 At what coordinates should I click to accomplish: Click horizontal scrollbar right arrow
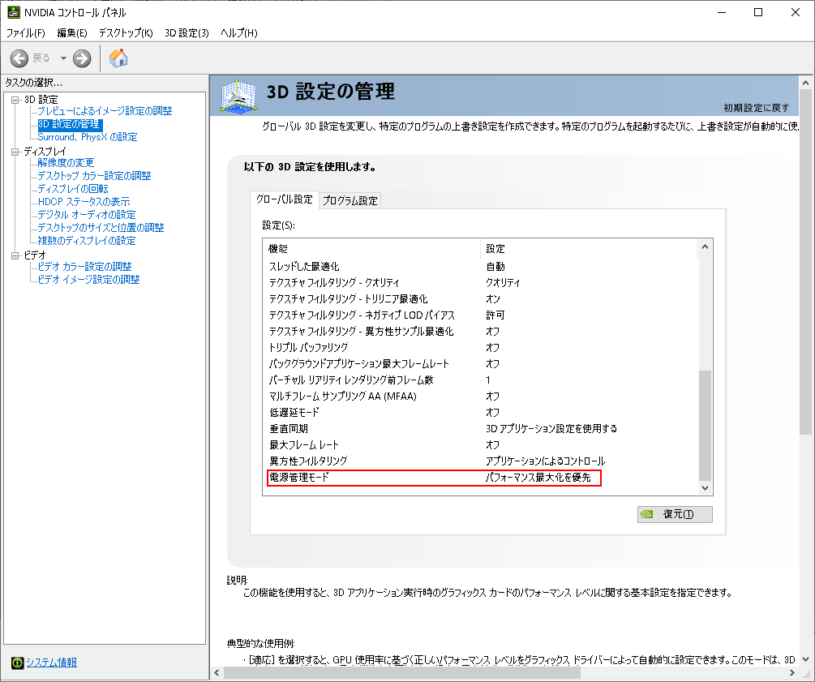792,672
